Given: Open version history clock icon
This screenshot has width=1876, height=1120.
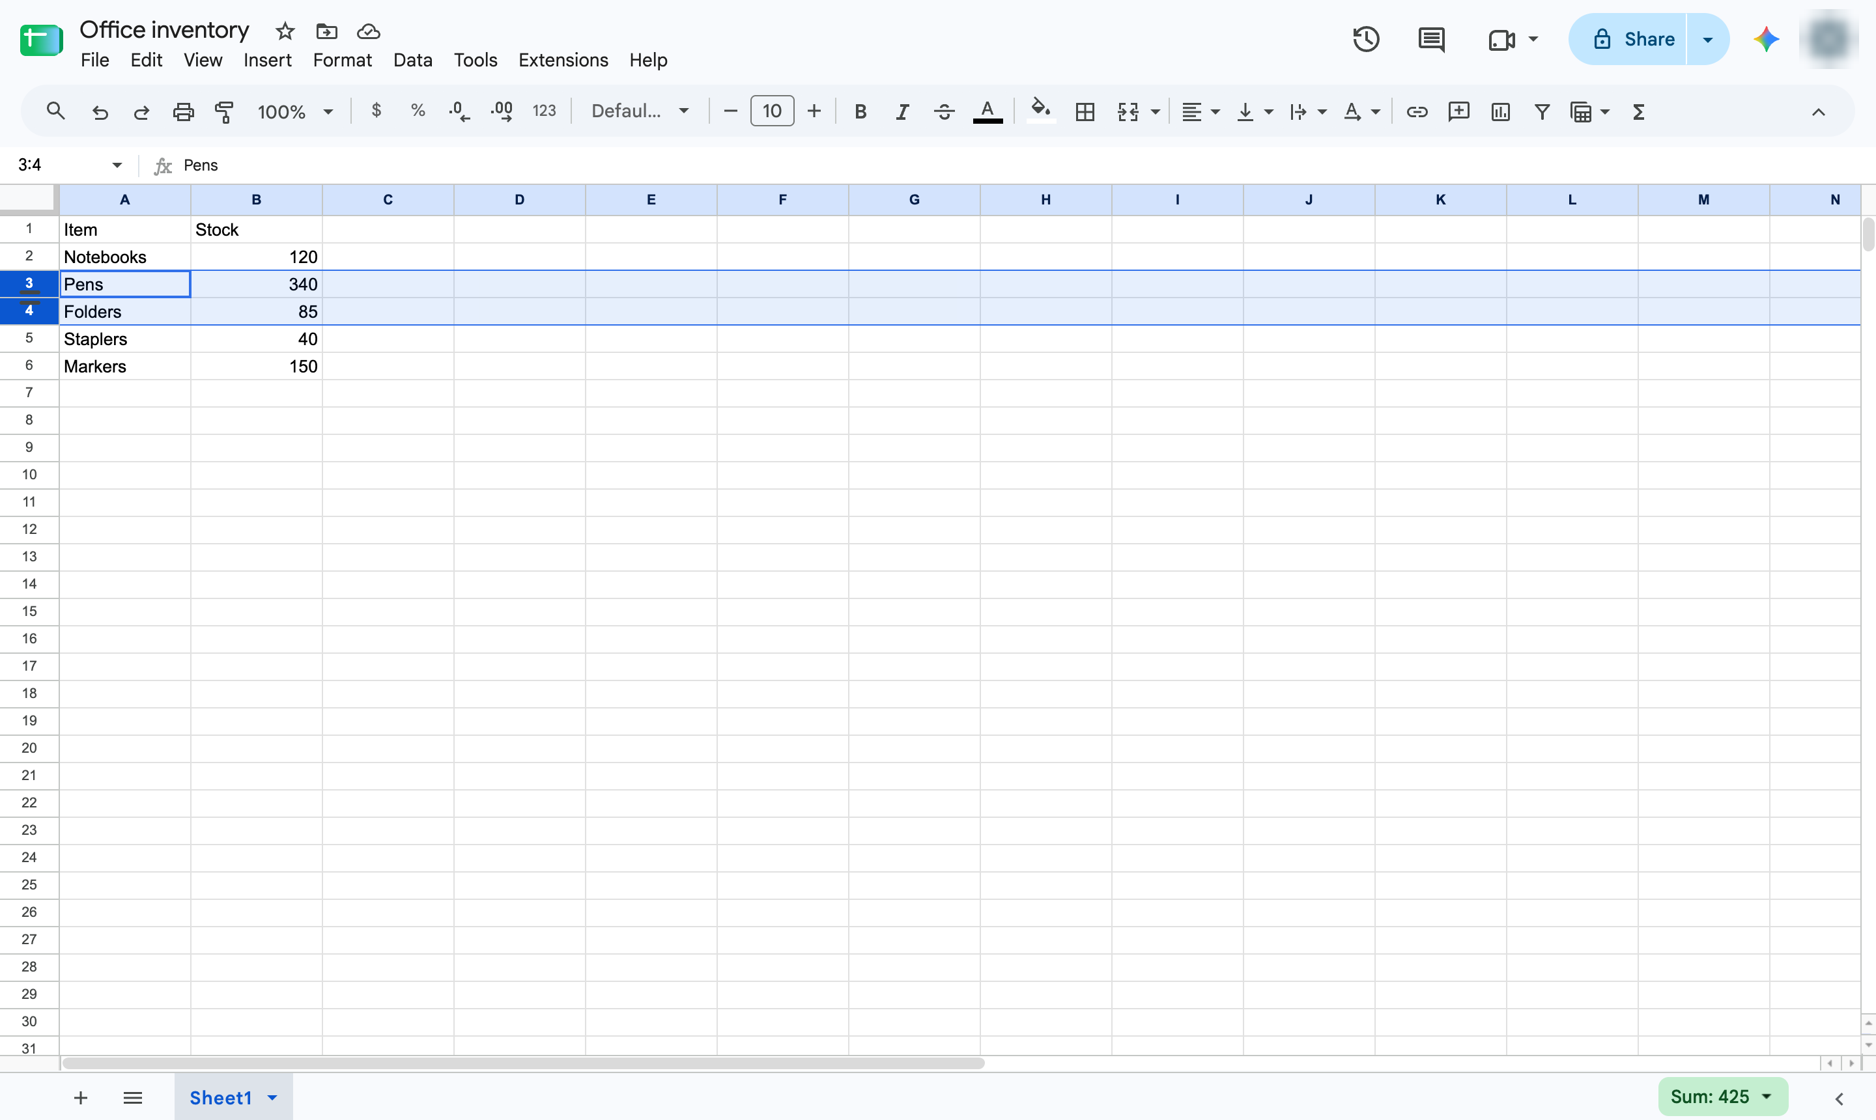Looking at the screenshot, I should click(1367, 39).
